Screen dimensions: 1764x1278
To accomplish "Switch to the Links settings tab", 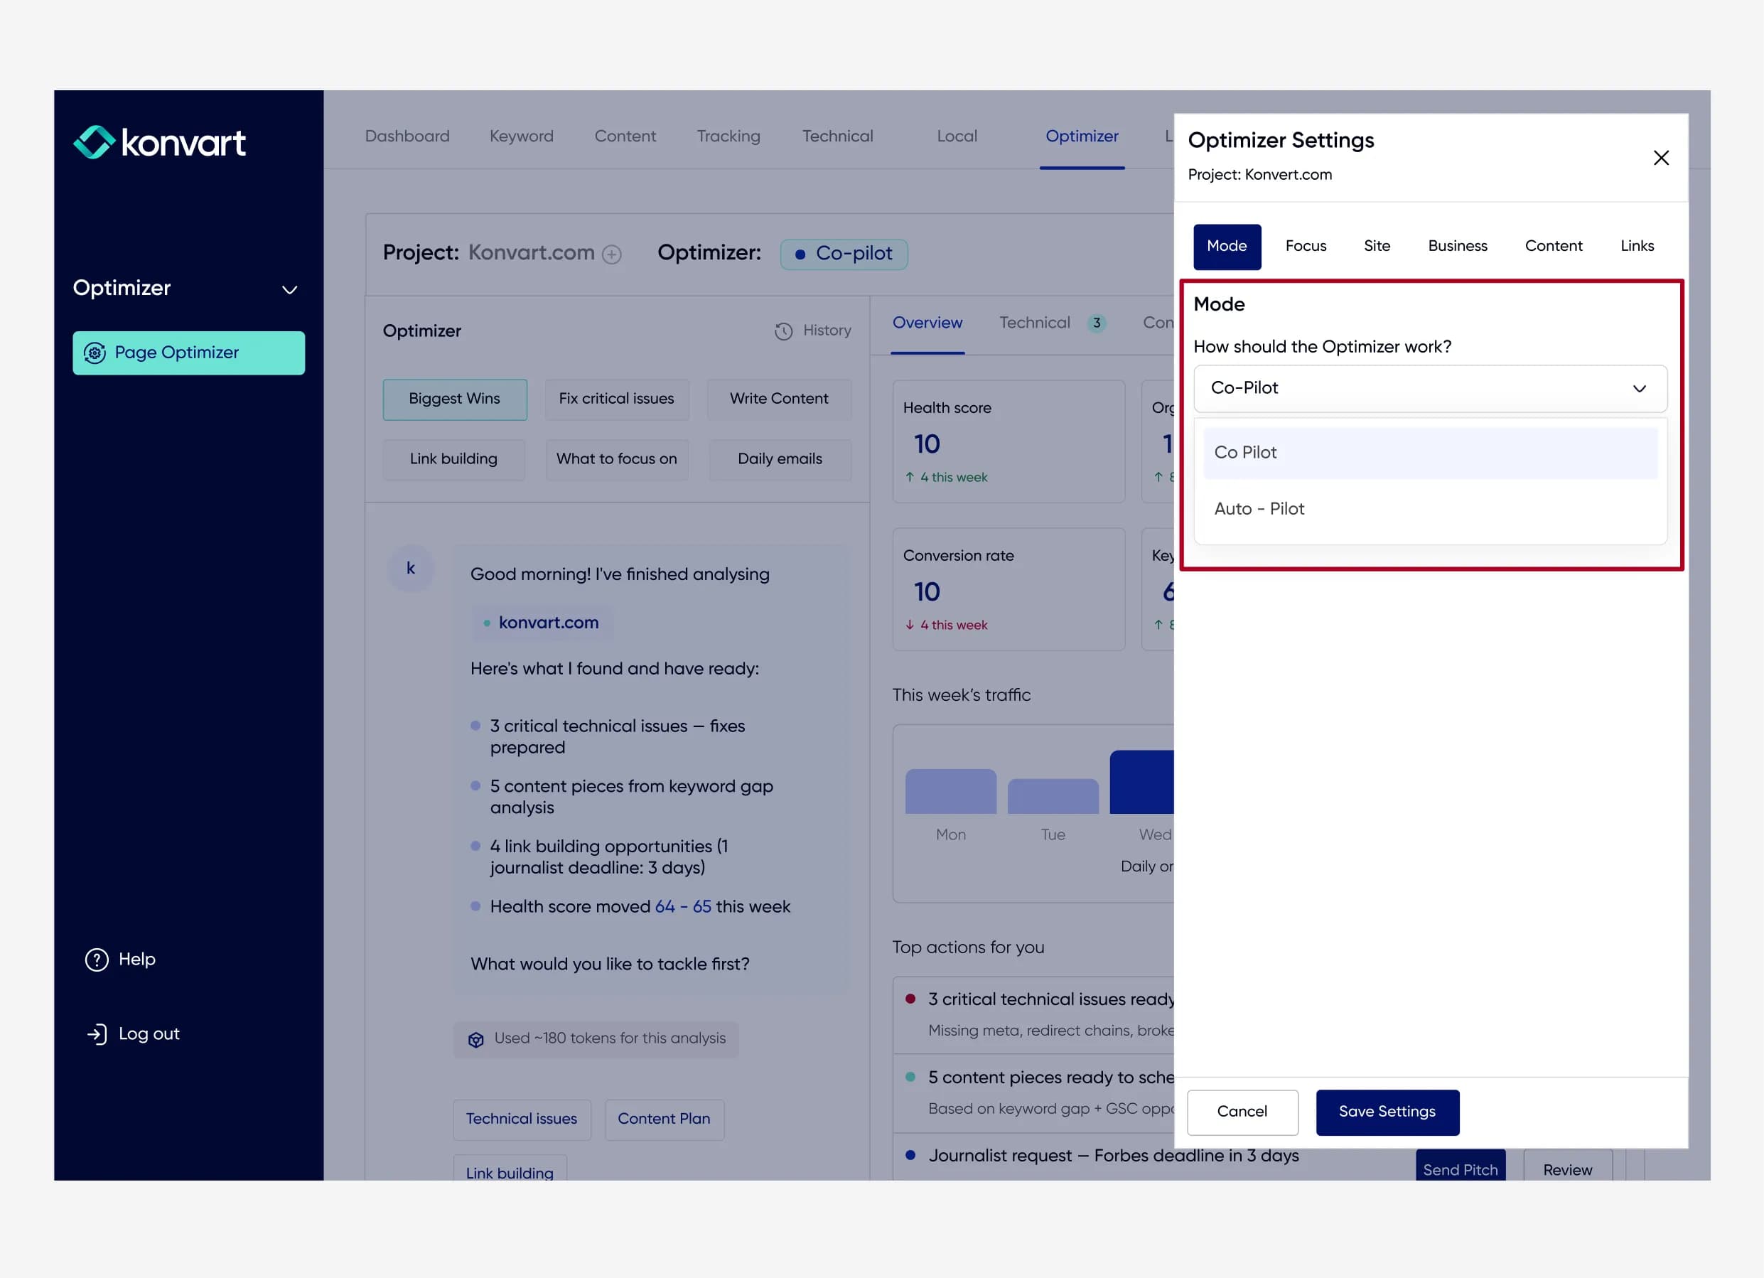I will click(1637, 247).
